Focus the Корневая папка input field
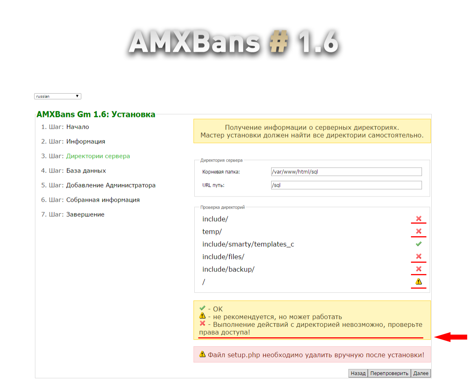This screenshot has width=474, height=384. pos(346,172)
